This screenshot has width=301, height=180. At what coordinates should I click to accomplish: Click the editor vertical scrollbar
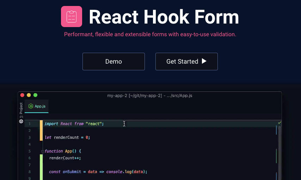click(x=279, y=153)
